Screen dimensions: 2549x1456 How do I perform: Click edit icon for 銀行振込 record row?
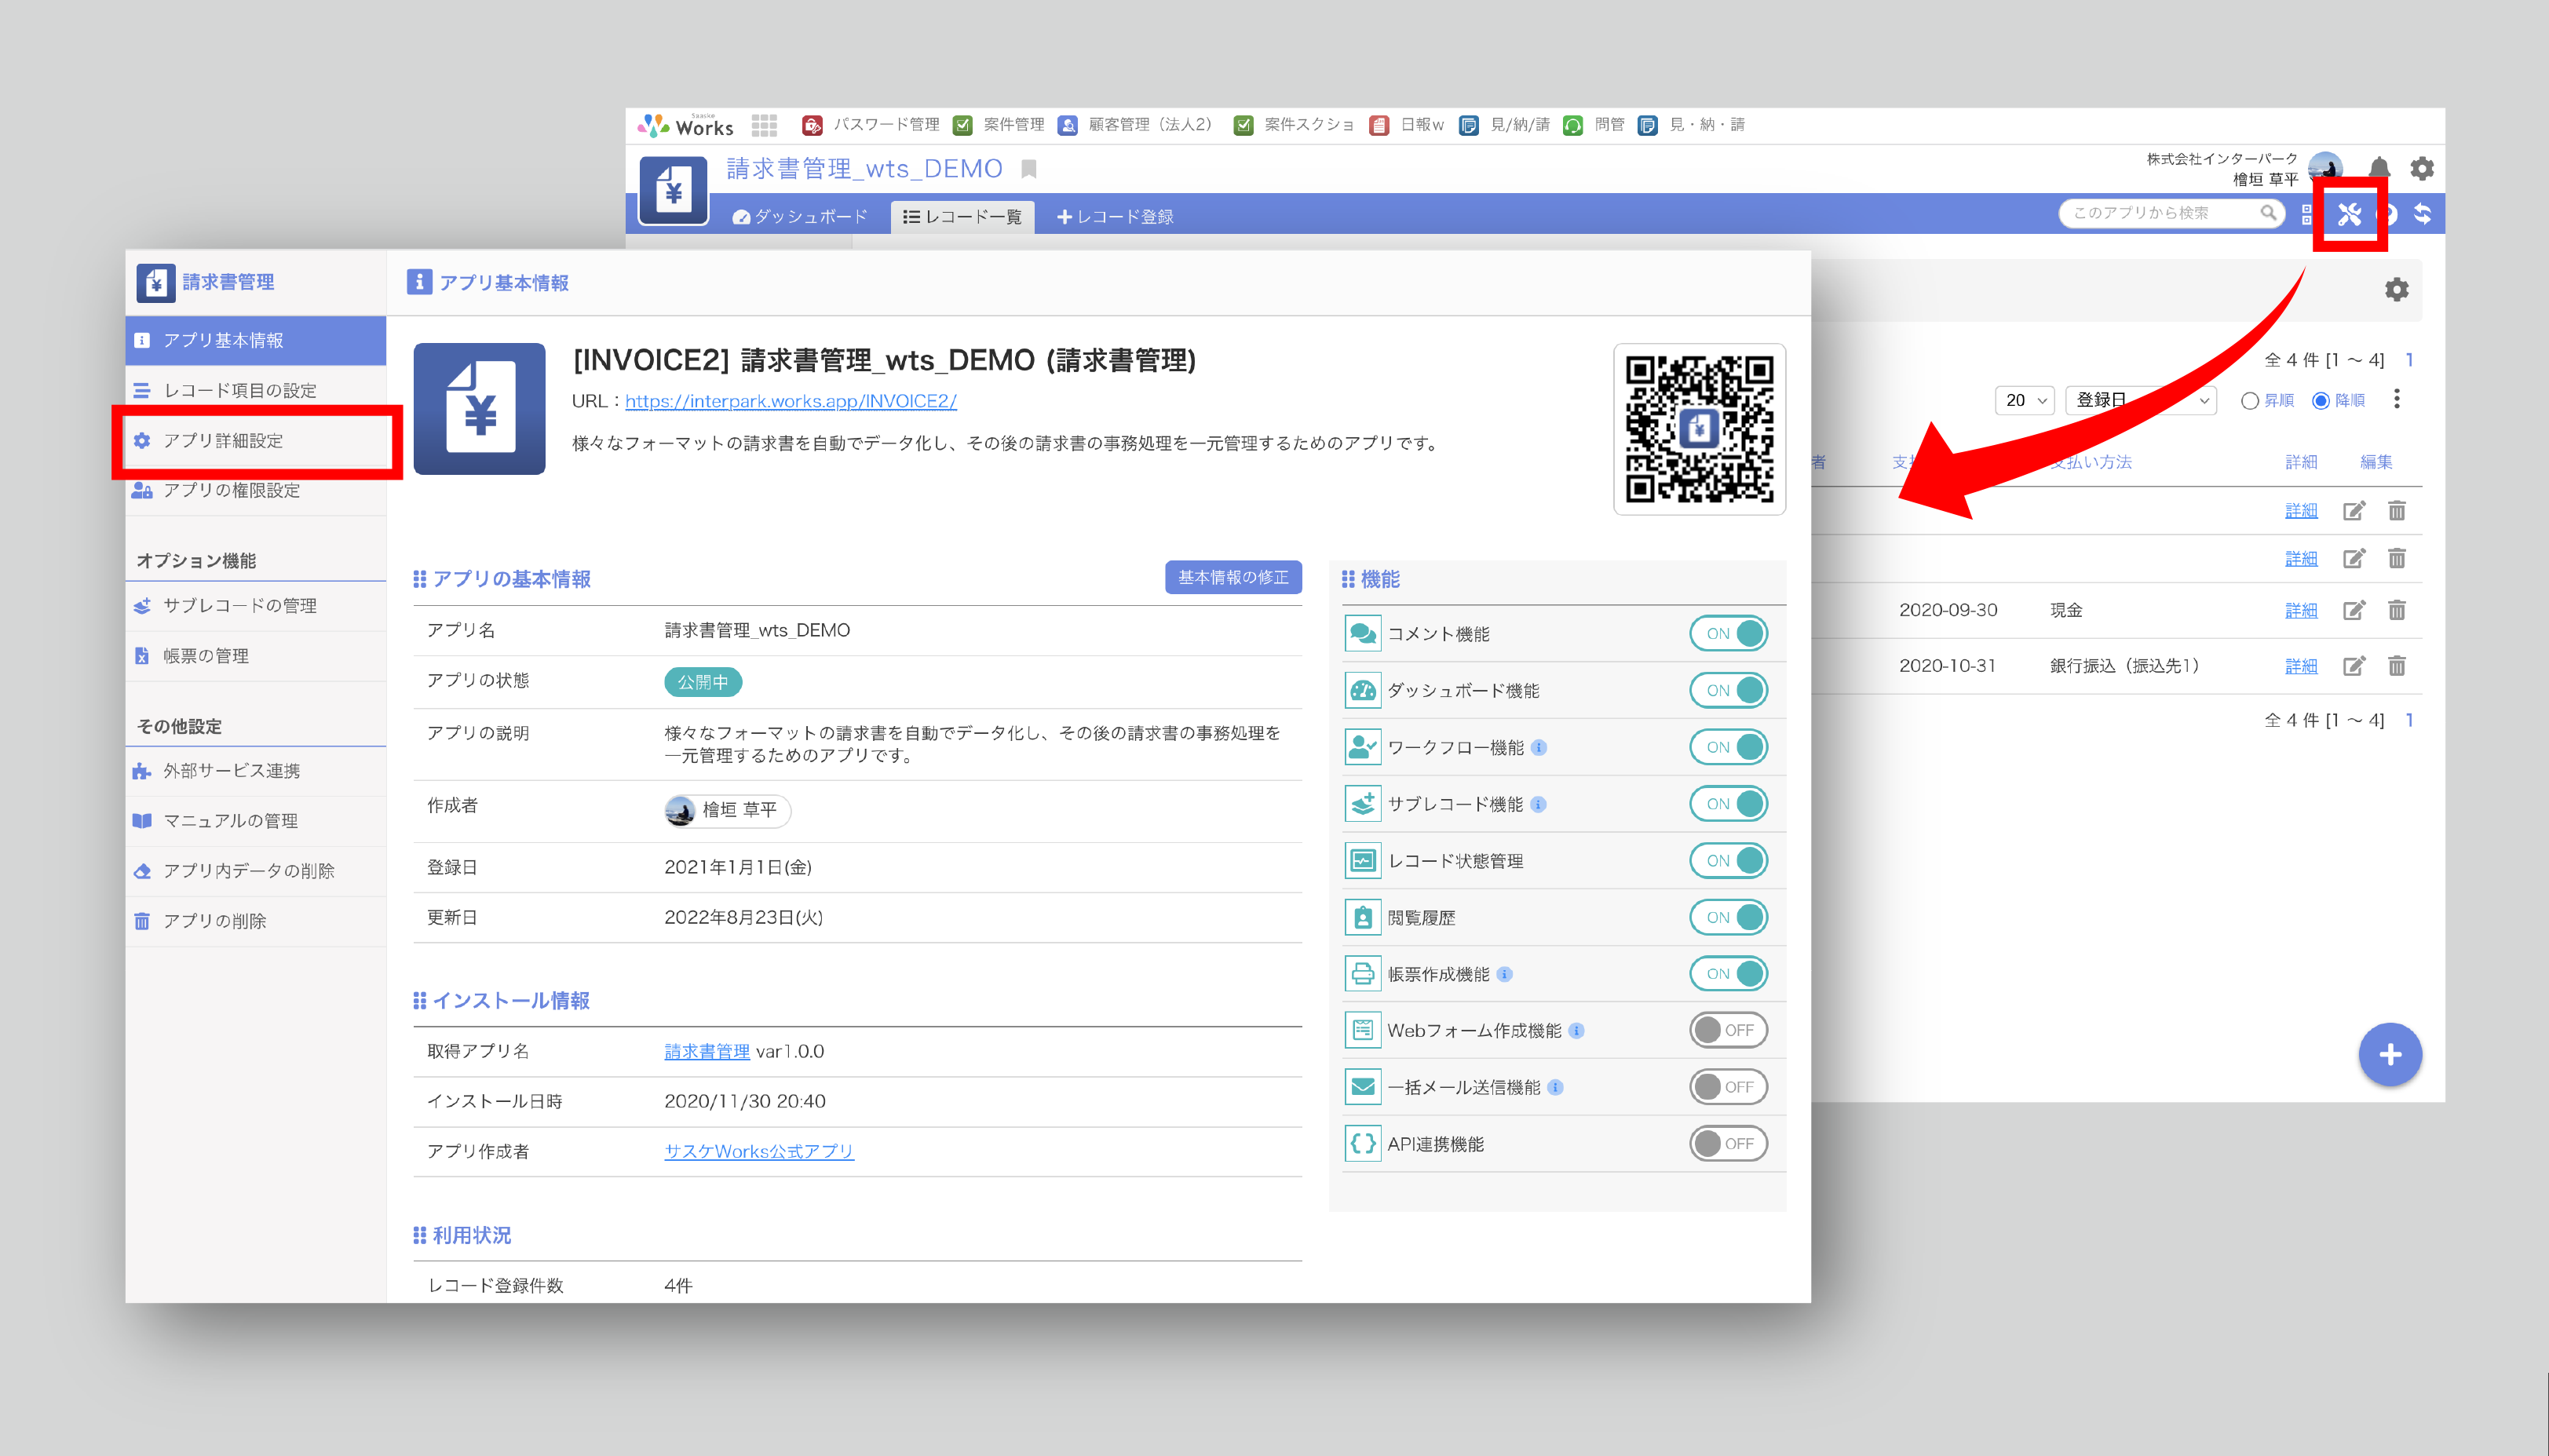tap(2354, 666)
